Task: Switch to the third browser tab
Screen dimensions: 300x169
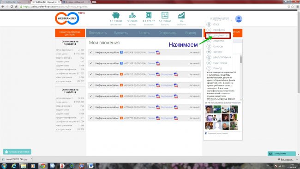Action: (76, 2)
